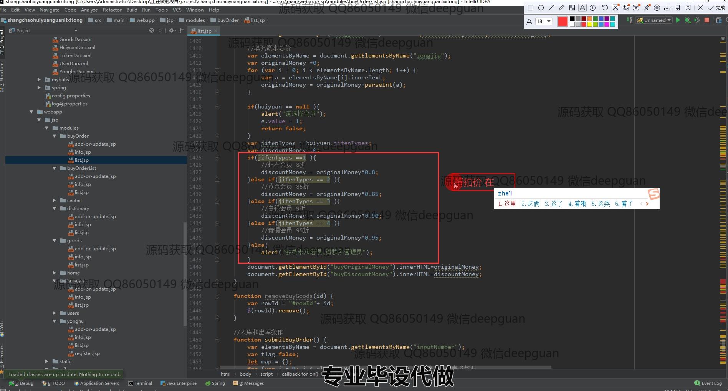Click the undo annotation icon
The image size is (728, 391).
[x=605, y=8]
